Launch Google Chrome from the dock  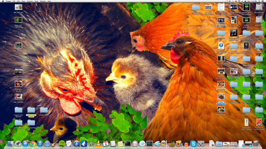pyautogui.click(x=33, y=144)
